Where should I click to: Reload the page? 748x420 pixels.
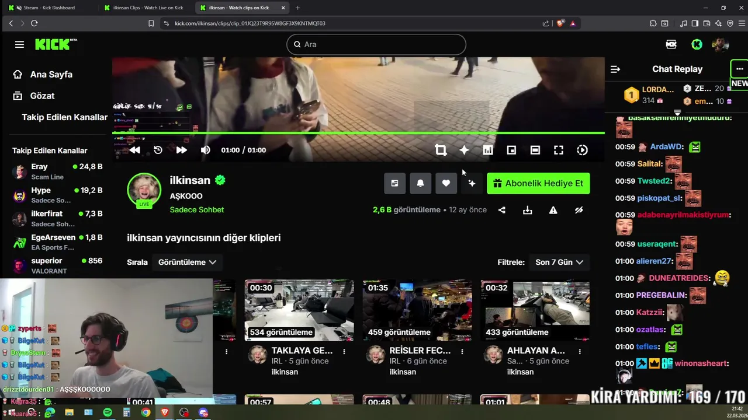[34, 23]
